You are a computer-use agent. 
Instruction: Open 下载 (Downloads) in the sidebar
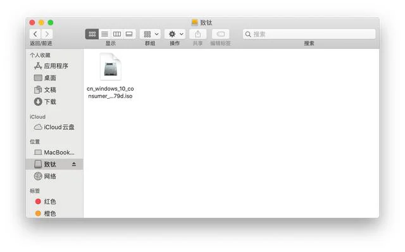coord(54,101)
